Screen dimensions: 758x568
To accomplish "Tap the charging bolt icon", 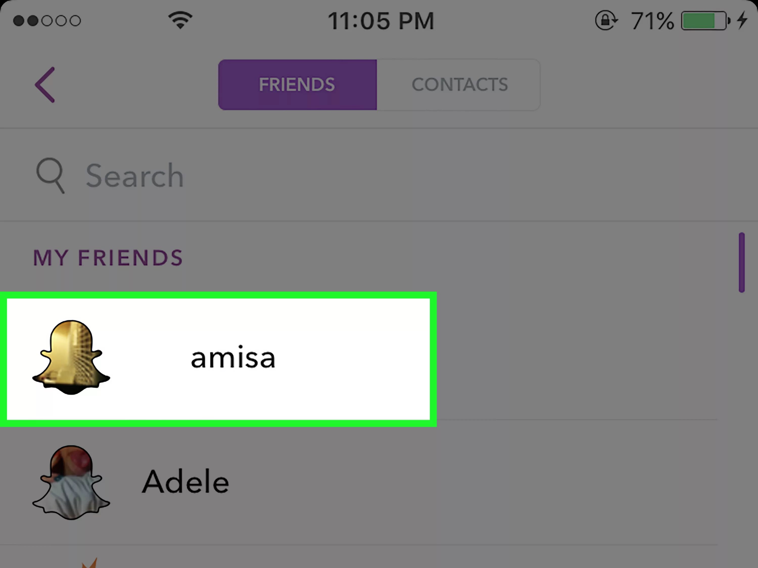I will pyautogui.click(x=742, y=20).
